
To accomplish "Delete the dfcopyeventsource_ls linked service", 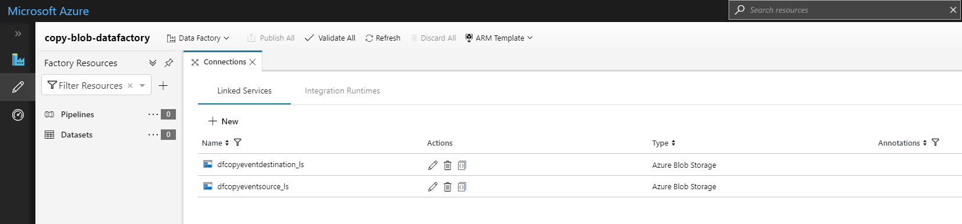I will pyautogui.click(x=448, y=187).
